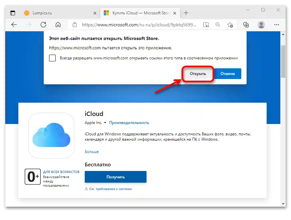Click the Открыть button in dialog
Image resolution: width=291 pixels, height=220 pixels.
(198, 74)
